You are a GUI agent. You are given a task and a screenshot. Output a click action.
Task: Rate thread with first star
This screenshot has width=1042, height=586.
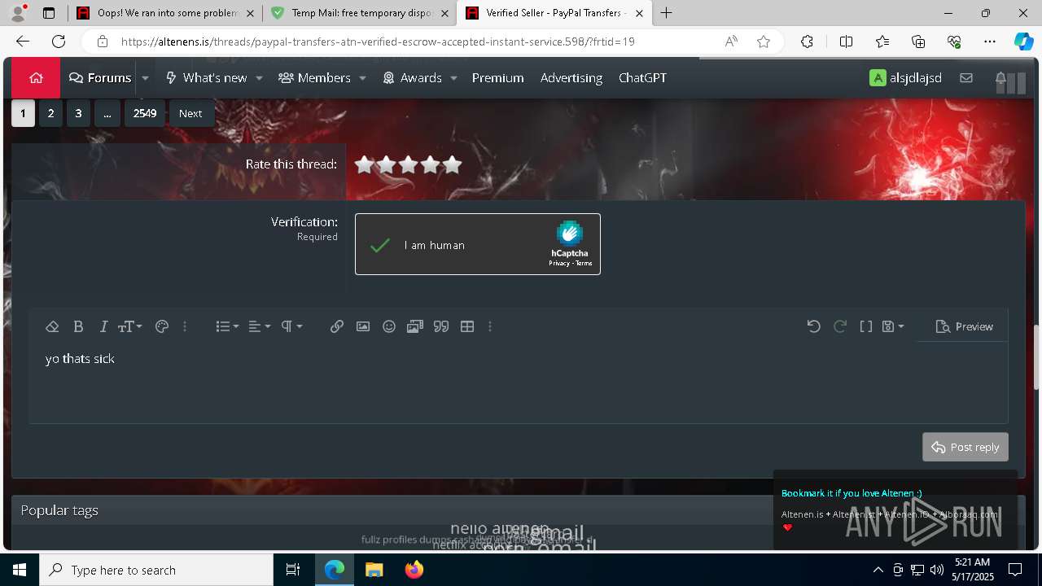[364, 164]
